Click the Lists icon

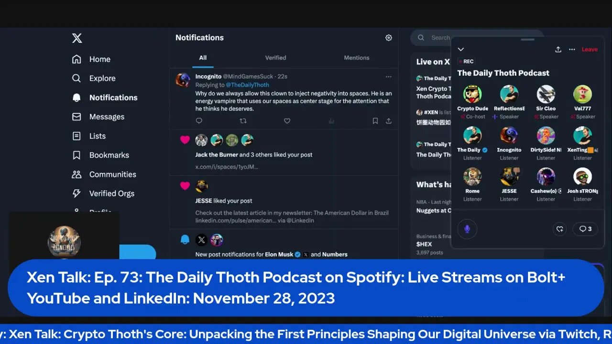76,136
